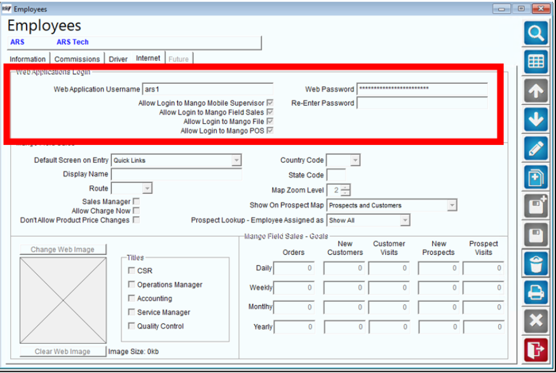Toggle Allow Login to Mango Mobile Supervisor
This screenshot has height=373, width=556.
point(270,103)
